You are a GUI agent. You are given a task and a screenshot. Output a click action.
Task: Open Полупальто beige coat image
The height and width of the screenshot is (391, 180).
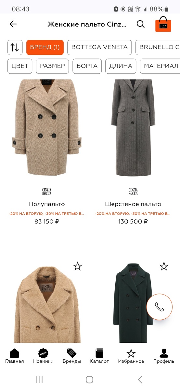(x=47, y=128)
